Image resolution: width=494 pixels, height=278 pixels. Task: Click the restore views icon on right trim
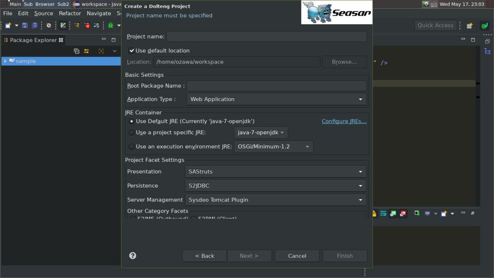(x=487, y=42)
